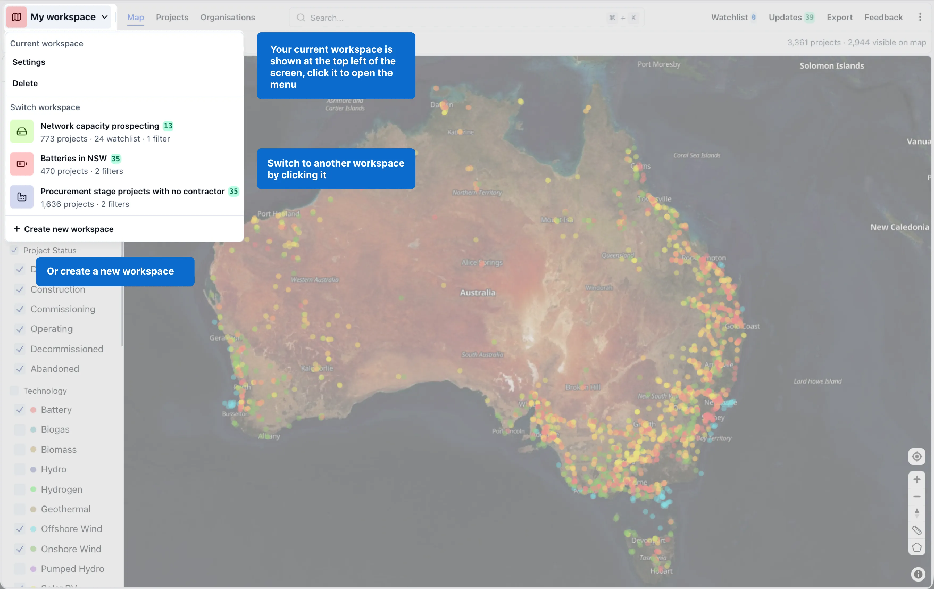The image size is (934, 589).
Task: Click the 3,361 projects count text
Action: pyautogui.click(x=814, y=43)
